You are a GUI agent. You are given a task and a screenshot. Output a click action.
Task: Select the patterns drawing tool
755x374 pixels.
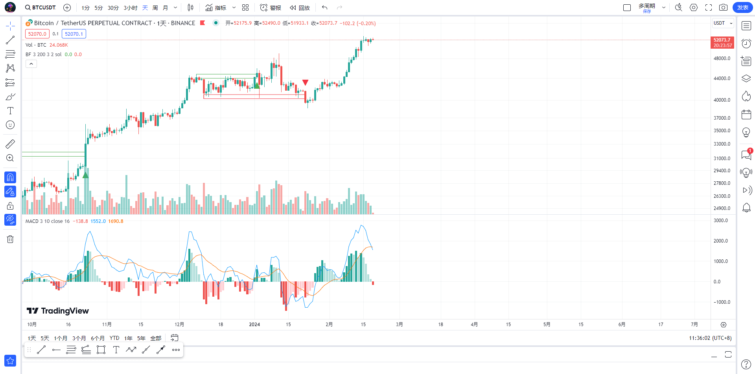pyautogui.click(x=10, y=68)
